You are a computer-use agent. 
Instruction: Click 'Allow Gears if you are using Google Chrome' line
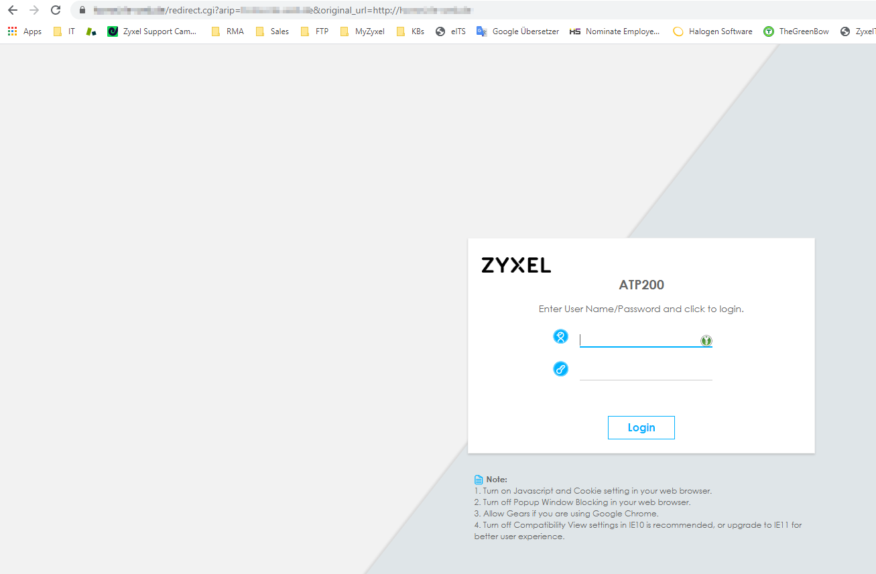[566, 514]
